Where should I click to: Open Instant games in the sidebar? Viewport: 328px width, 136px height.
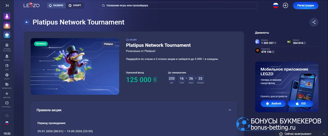click(7, 95)
